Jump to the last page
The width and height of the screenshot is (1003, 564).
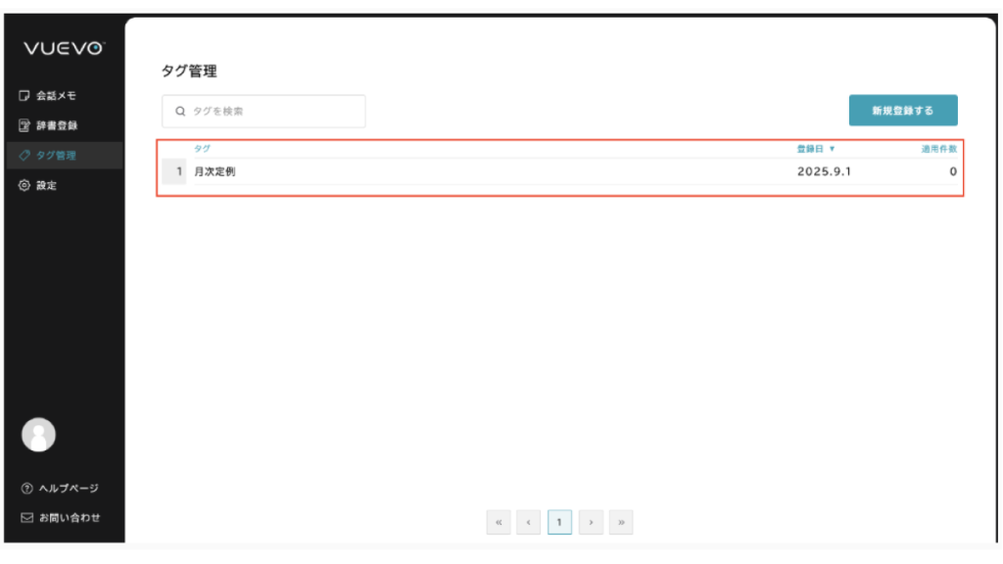click(x=621, y=523)
